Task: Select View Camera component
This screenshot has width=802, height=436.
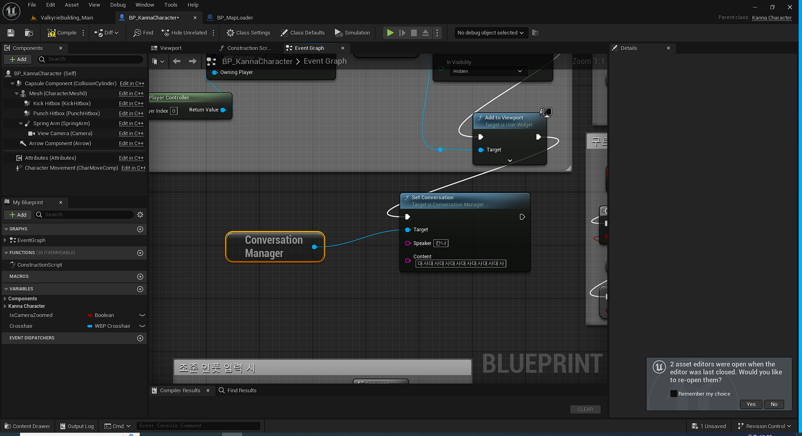Action: 64,134
